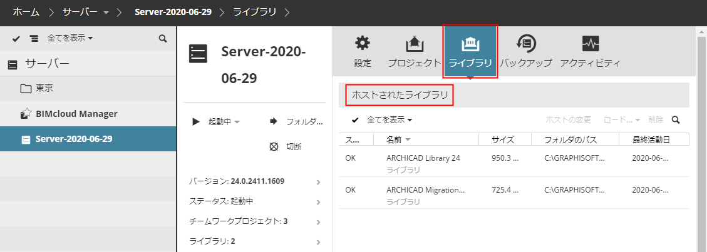
Task: Click the status column header ス...
Action: [356, 139]
